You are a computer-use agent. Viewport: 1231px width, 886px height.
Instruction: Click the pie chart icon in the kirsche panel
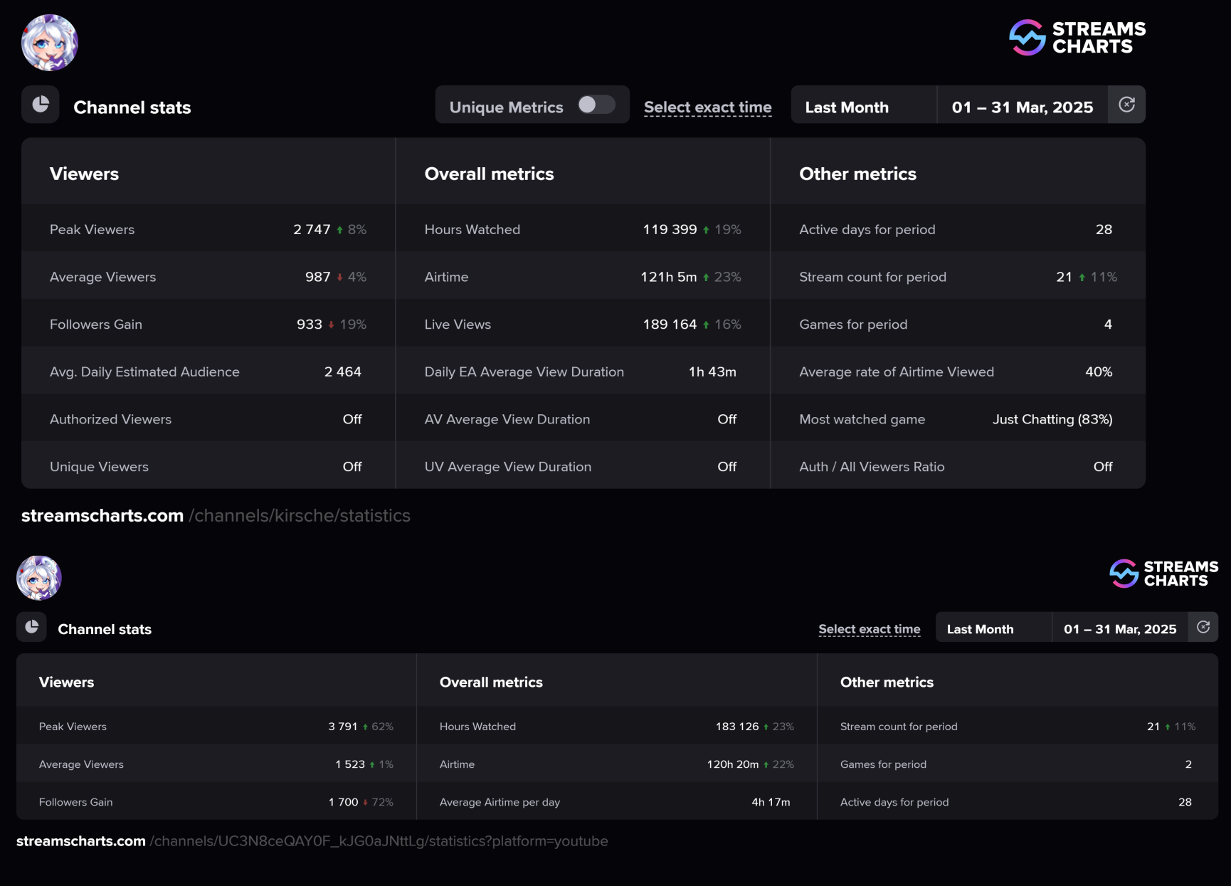[x=41, y=105]
